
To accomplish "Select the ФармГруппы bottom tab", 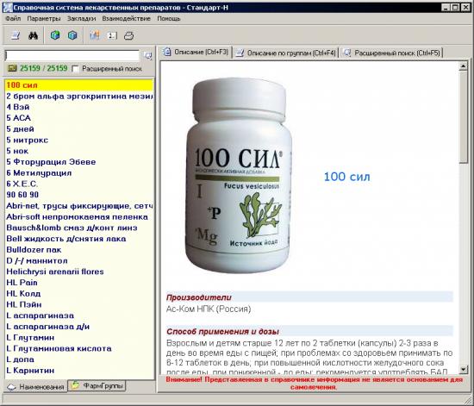I will [97, 386].
